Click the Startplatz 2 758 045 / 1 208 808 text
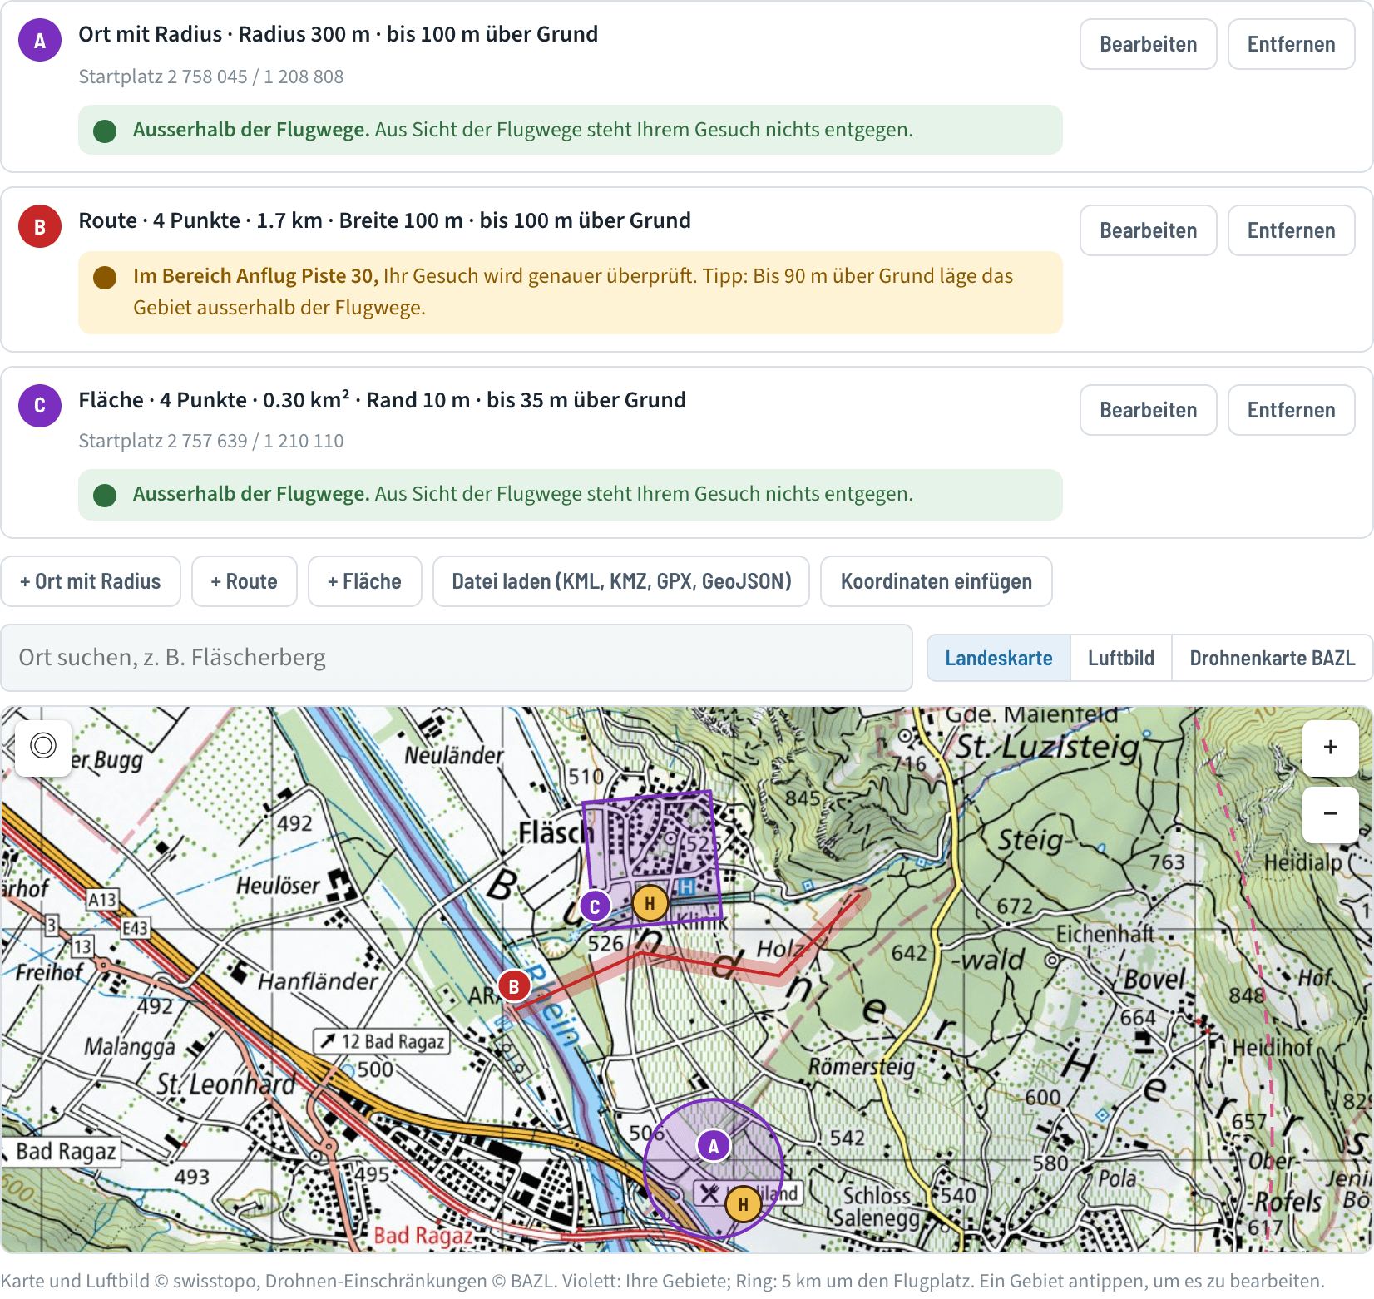This screenshot has width=1374, height=1299. (211, 77)
